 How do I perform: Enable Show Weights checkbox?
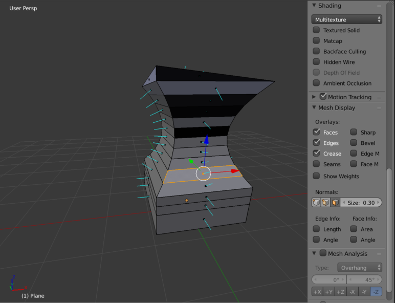pos(316,176)
